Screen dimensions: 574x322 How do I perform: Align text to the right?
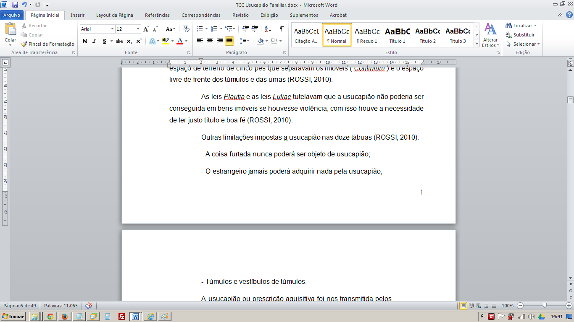click(219, 41)
